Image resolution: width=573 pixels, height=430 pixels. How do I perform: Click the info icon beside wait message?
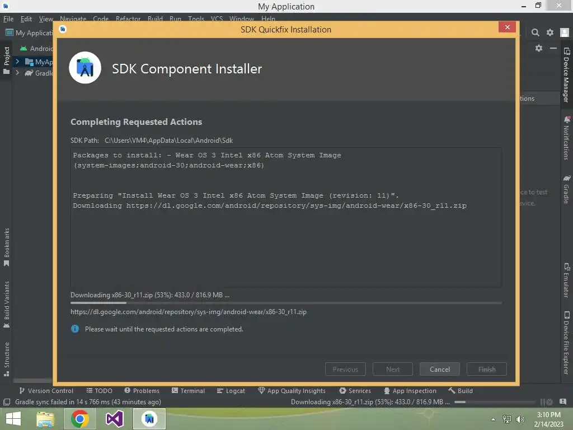point(75,329)
